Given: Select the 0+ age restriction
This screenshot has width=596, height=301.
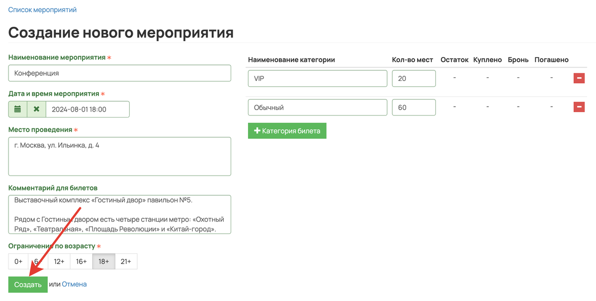Looking at the screenshot, I should pyautogui.click(x=18, y=261).
